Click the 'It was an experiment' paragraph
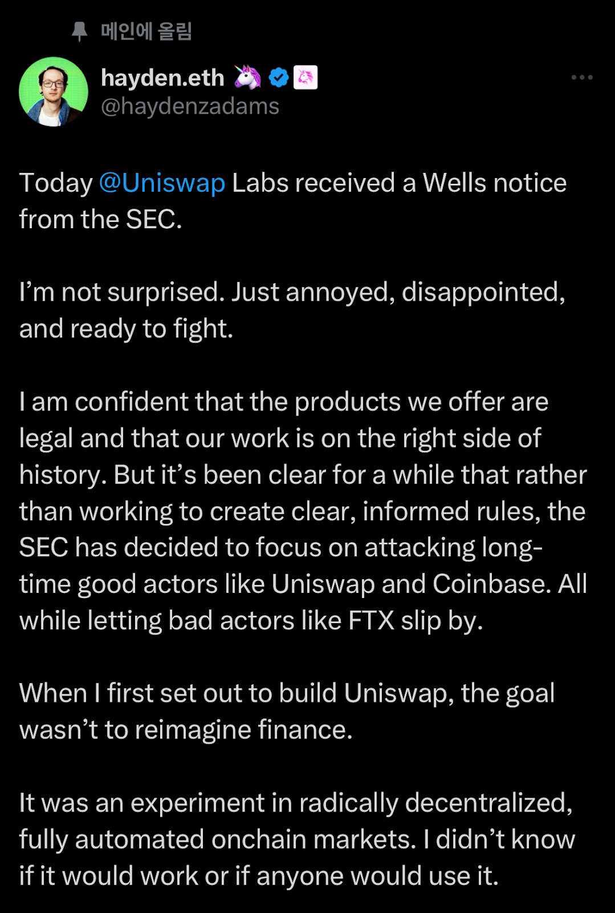Screen dimensions: 615x913 tap(297, 839)
